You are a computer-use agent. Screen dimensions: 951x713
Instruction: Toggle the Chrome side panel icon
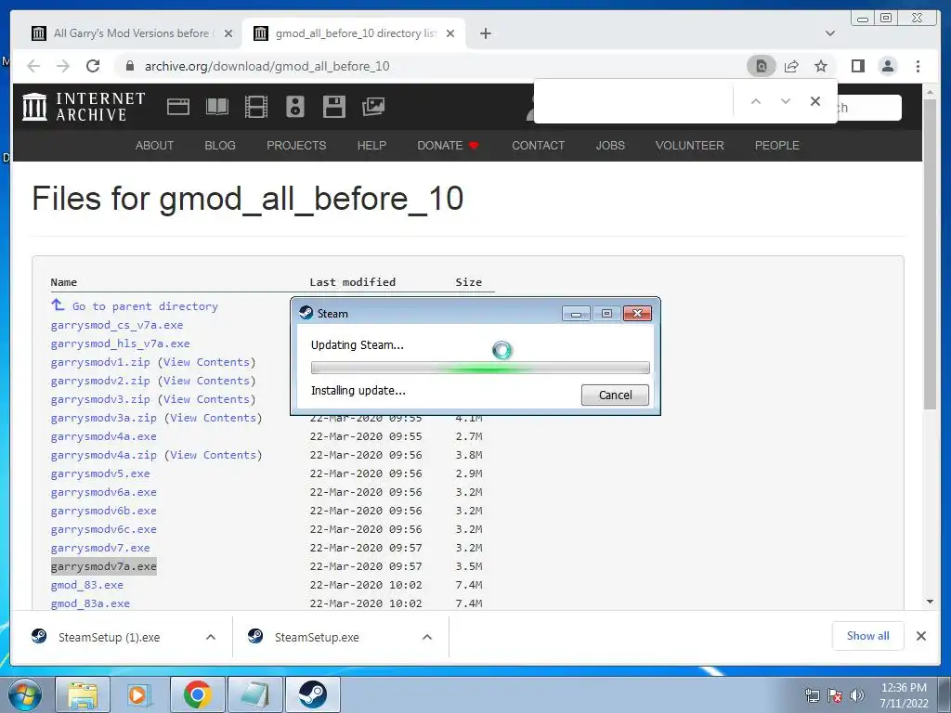coord(857,66)
